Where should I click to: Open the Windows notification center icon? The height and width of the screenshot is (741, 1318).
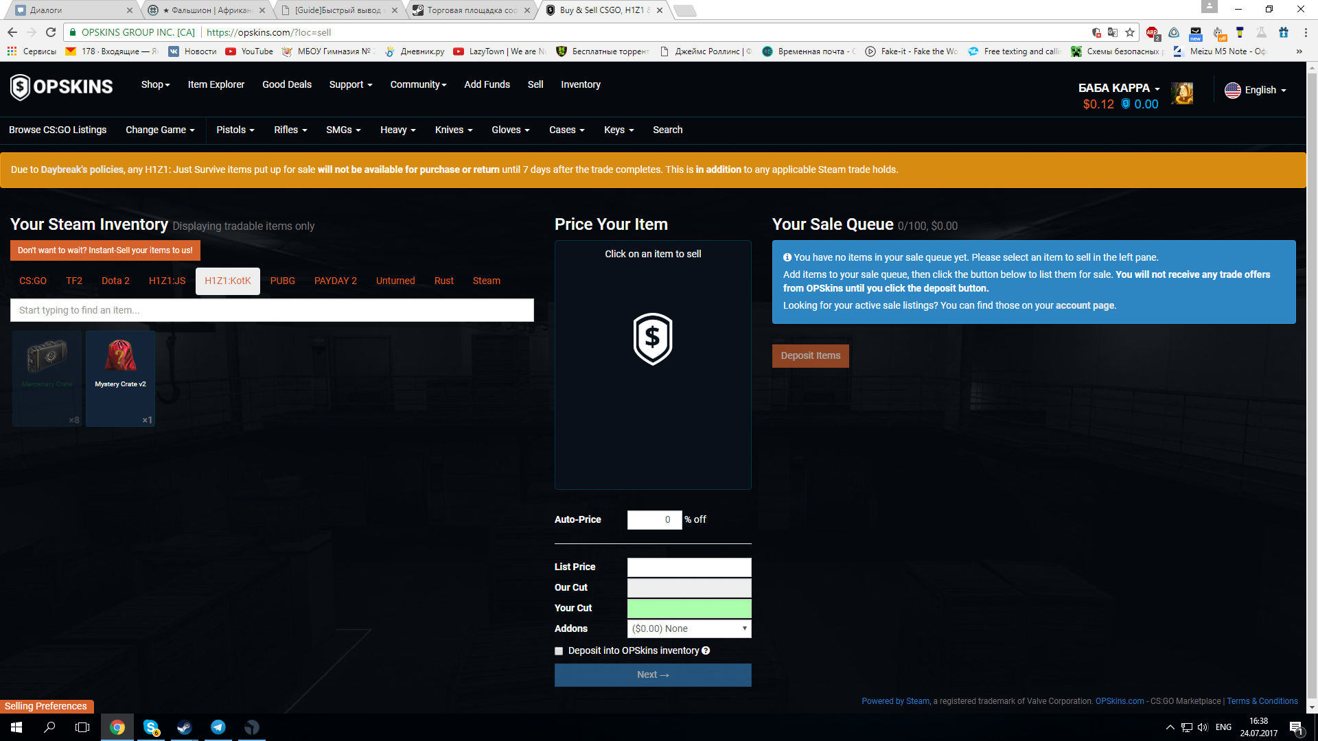click(1296, 727)
